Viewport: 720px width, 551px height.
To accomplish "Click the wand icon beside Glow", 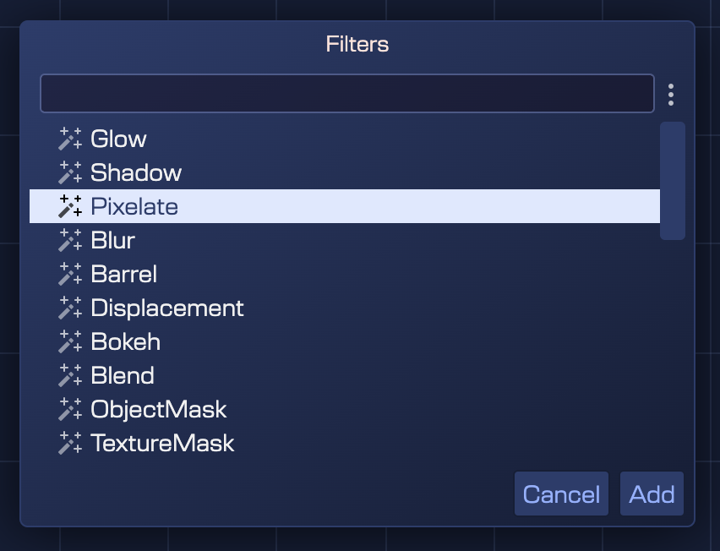I will pyautogui.click(x=69, y=139).
